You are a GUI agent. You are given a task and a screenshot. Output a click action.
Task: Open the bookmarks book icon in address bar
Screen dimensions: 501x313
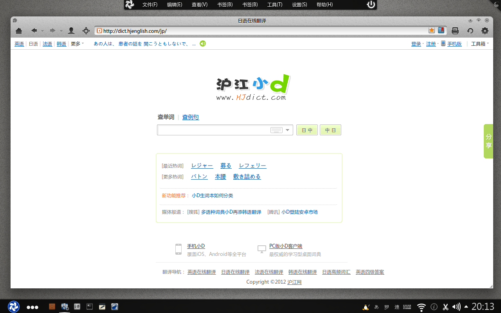[x=441, y=31]
